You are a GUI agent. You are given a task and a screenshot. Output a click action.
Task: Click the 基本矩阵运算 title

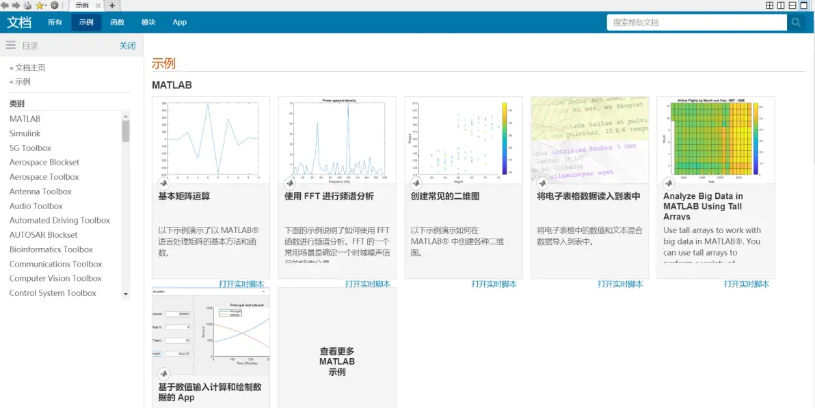point(184,196)
